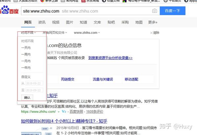Choose 一周内 time range

pyautogui.click(x=26, y=54)
